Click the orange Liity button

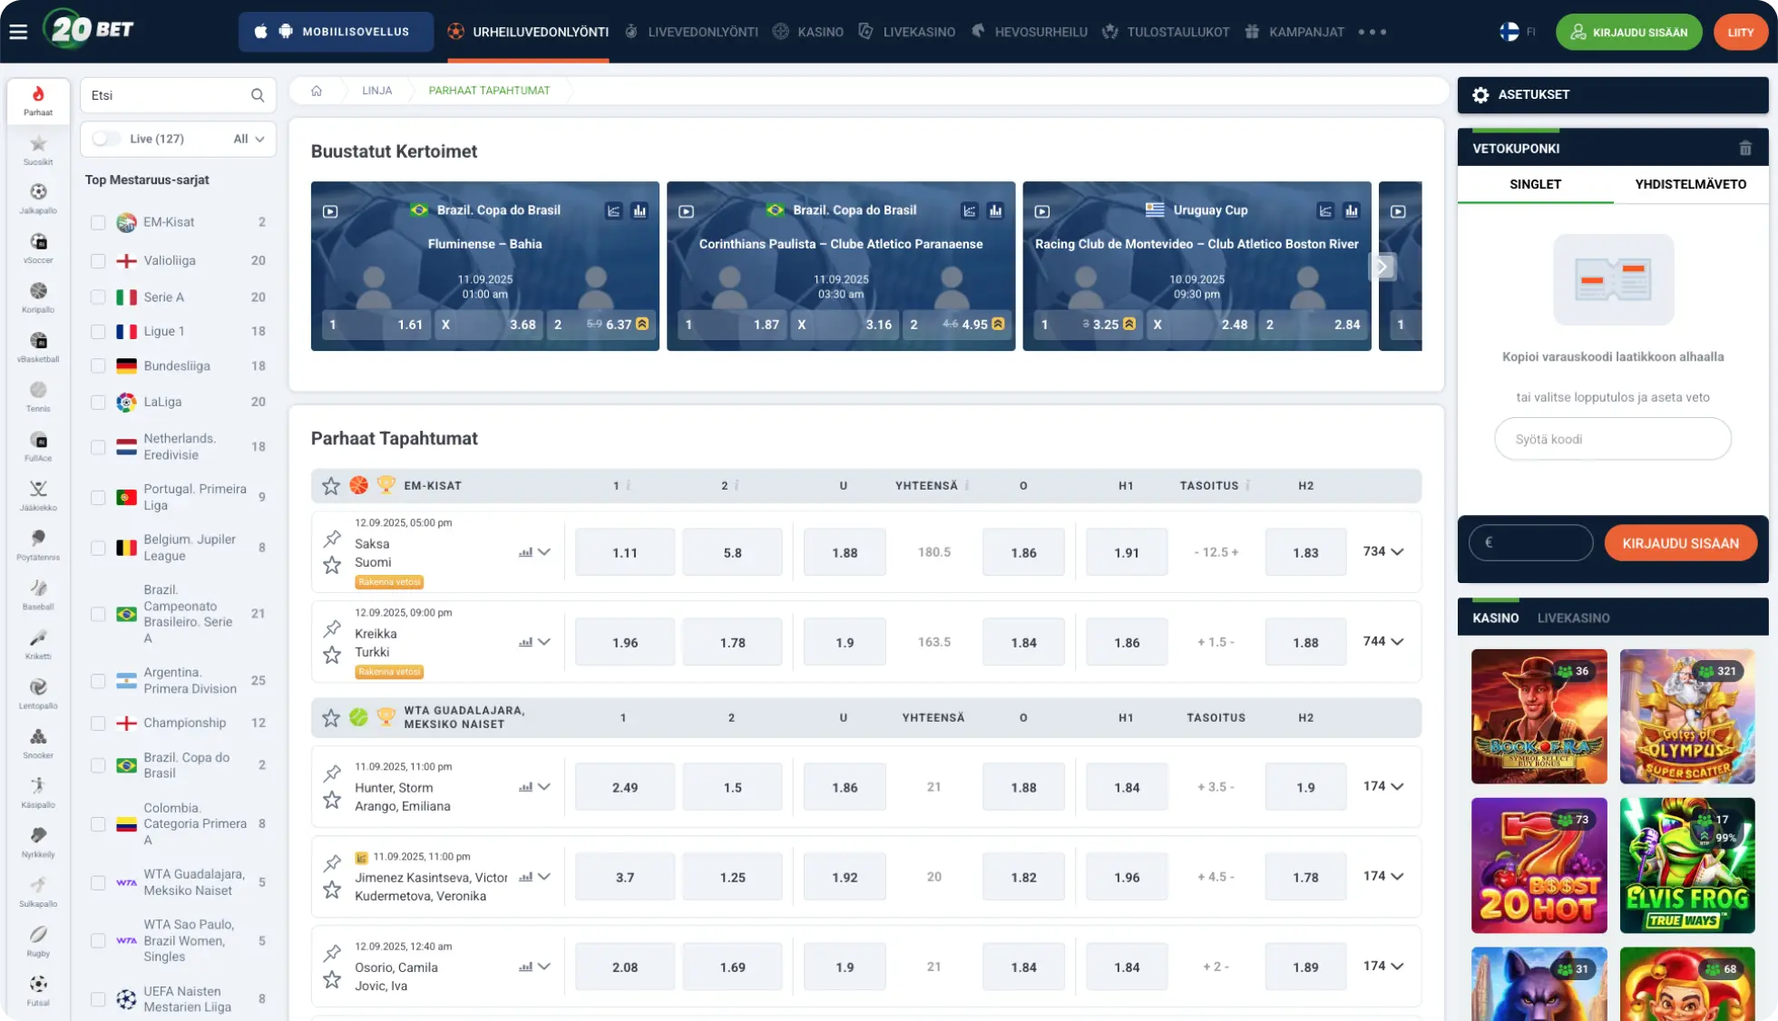pos(1740,32)
